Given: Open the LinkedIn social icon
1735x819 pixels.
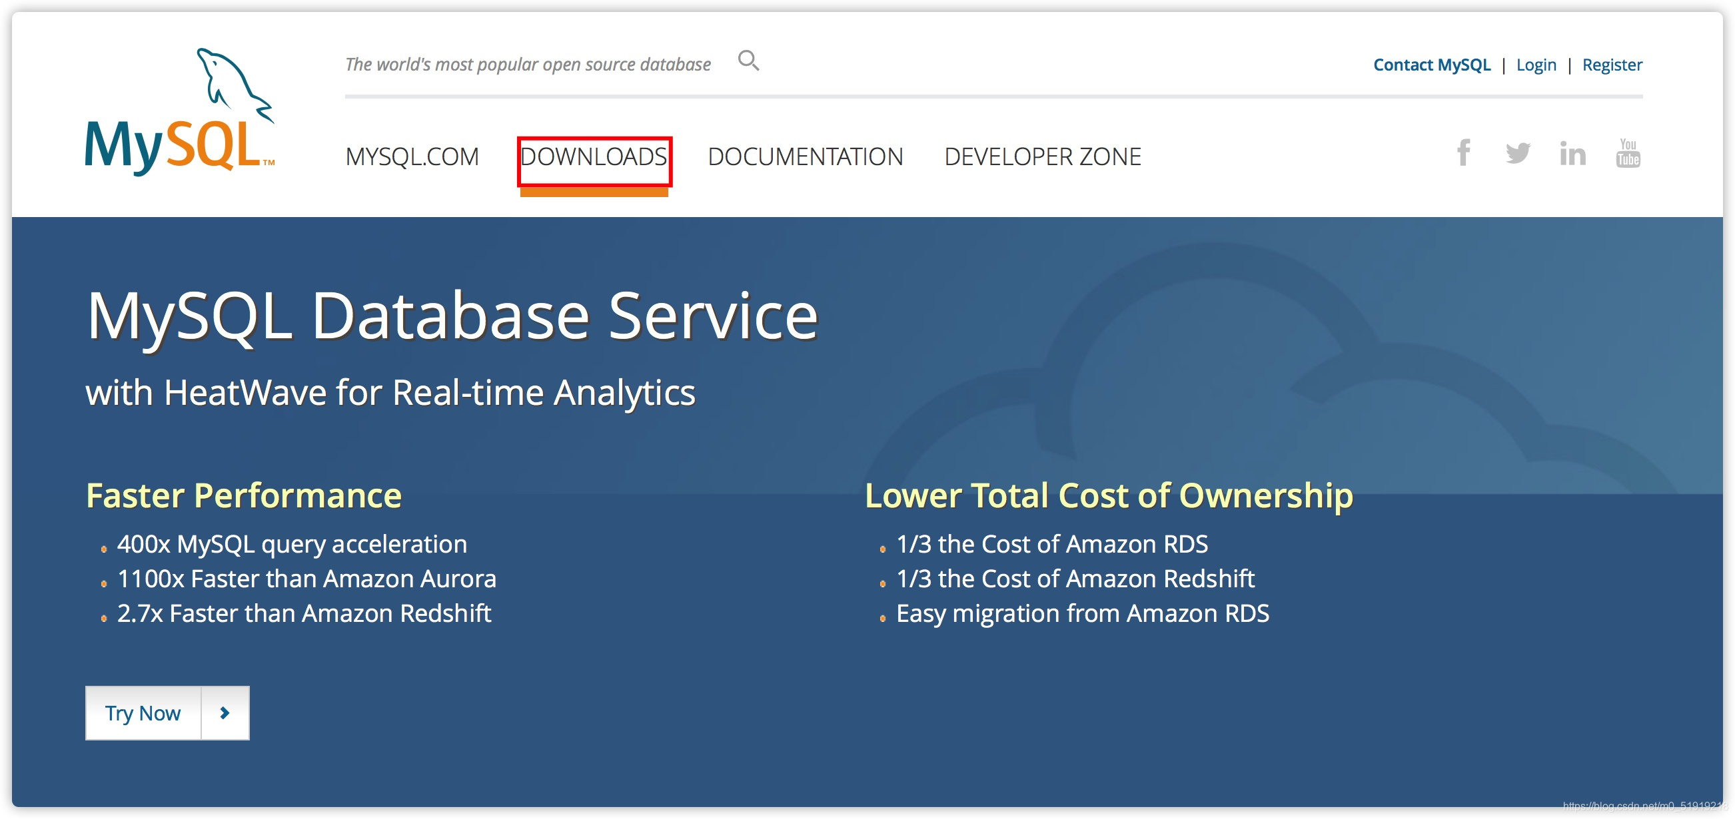Looking at the screenshot, I should click(1572, 154).
